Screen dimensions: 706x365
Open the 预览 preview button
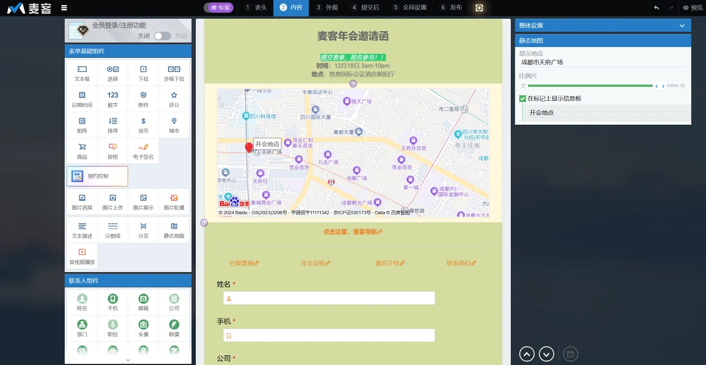pos(692,8)
